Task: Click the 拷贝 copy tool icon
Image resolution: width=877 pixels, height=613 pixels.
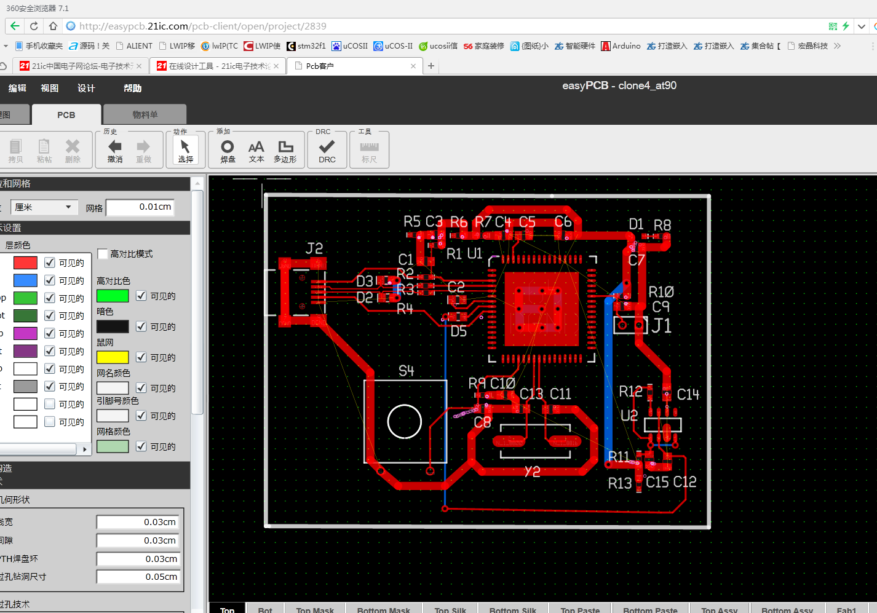Action: pyautogui.click(x=15, y=150)
